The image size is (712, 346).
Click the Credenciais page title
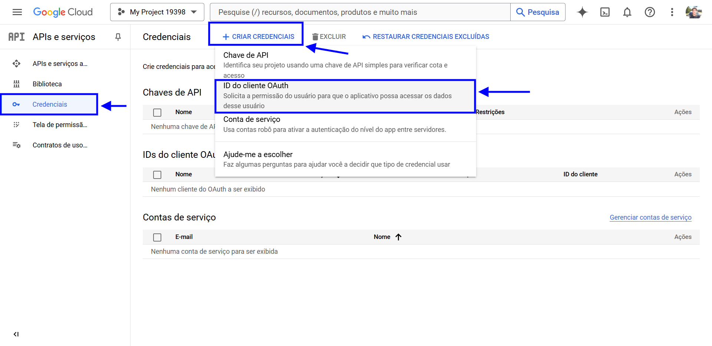click(167, 37)
